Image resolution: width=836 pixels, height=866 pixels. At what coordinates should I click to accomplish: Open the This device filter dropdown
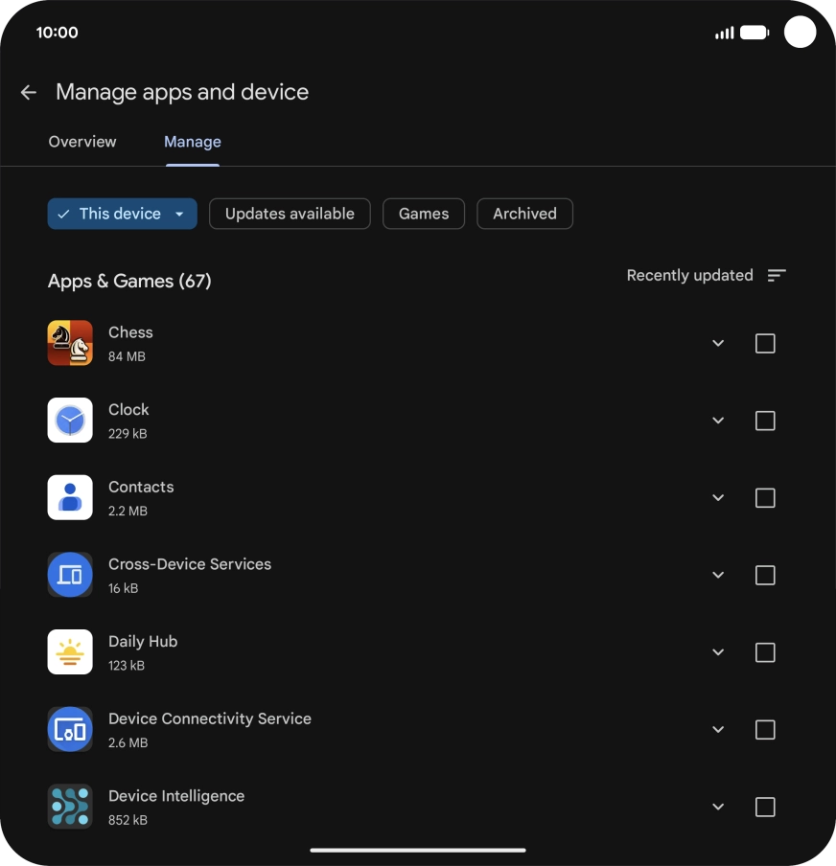click(x=122, y=214)
